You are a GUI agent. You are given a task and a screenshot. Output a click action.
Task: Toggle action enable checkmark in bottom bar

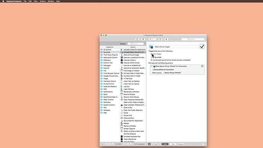click(156, 144)
